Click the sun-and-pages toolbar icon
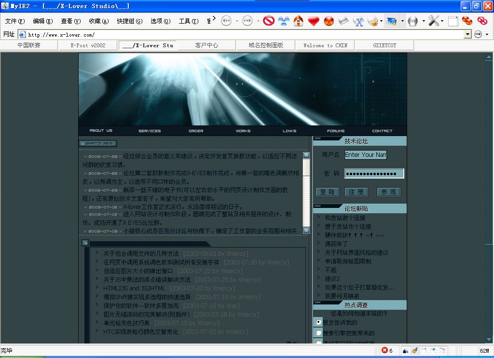Viewport: 494px width, 358px height. tap(373, 21)
